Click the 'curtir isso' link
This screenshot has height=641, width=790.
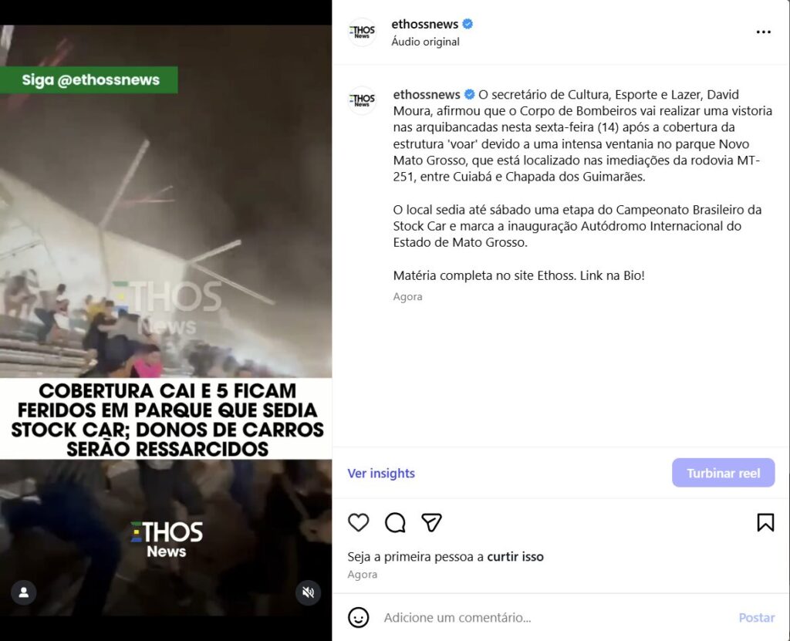click(x=515, y=557)
